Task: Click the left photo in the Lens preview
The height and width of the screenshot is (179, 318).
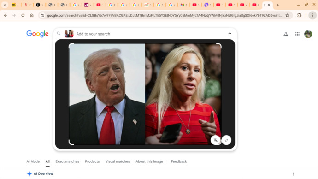Action: (107, 94)
